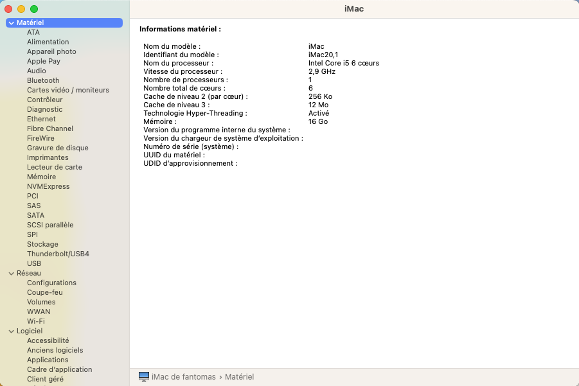This screenshot has height=386, width=579.
Task: Select Thunderbolt/USB4 in the sidebar
Action: coord(58,254)
